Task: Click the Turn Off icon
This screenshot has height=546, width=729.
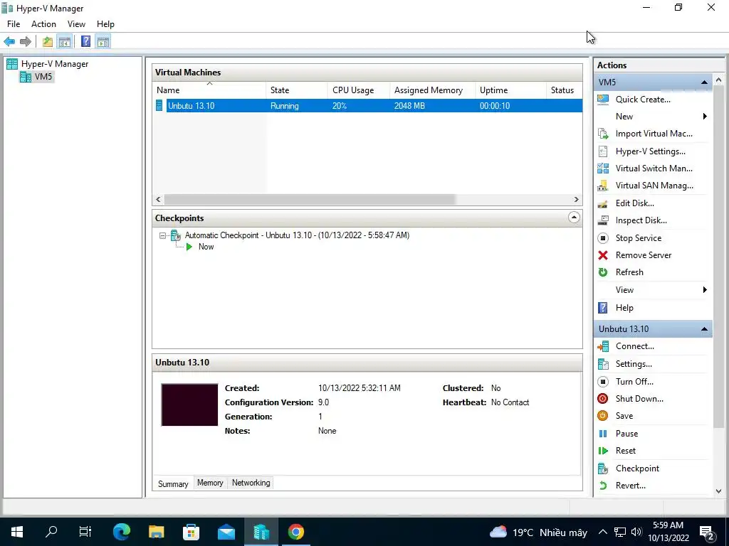Action: [x=603, y=382]
